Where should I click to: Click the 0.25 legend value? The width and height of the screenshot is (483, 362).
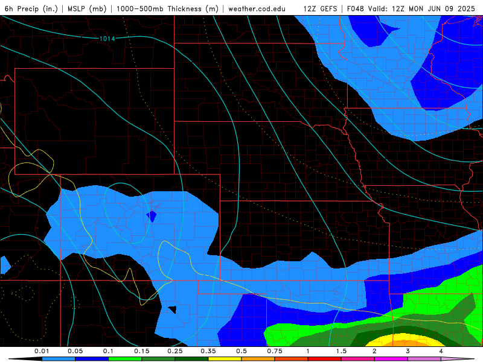[175, 351]
